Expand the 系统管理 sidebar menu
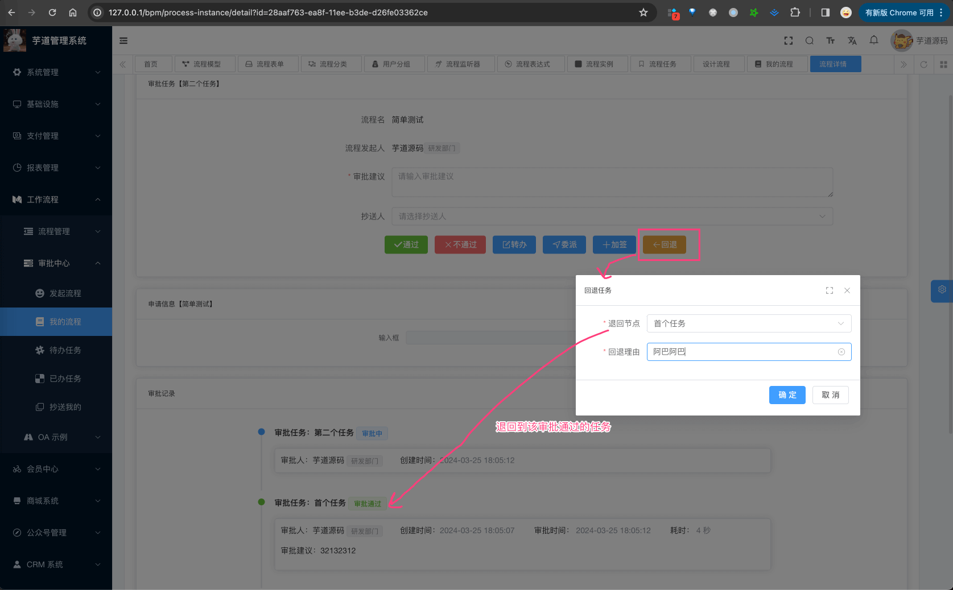953x590 pixels. (x=56, y=72)
